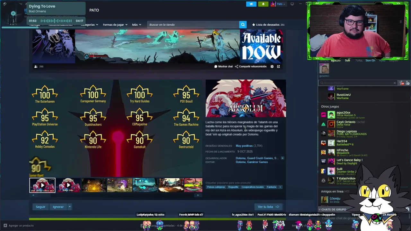Click the Mostrar chat speech bubble
The image size is (411, 231).
coord(216,66)
